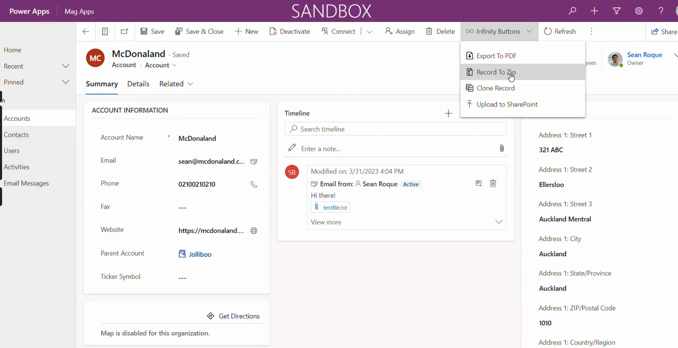The height and width of the screenshot is (348, 678).
Task: Open website globe icon beside Website
Action: click(254, 231)
